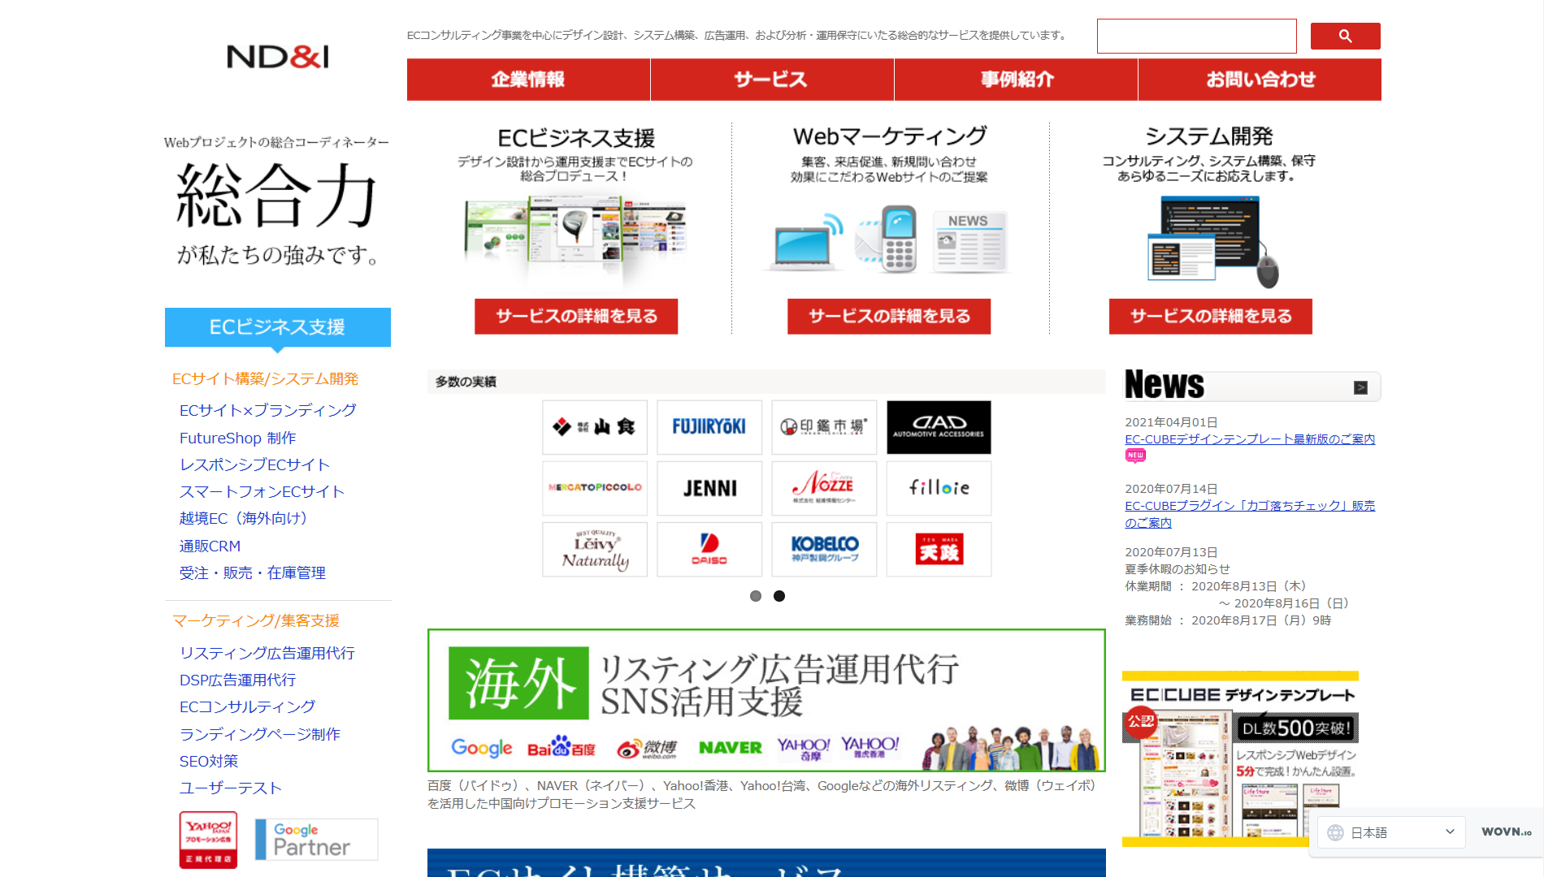Click the MERCATOPICCOLO client logo
This screenshot has width=1544, height=877.
coord(595,488)
